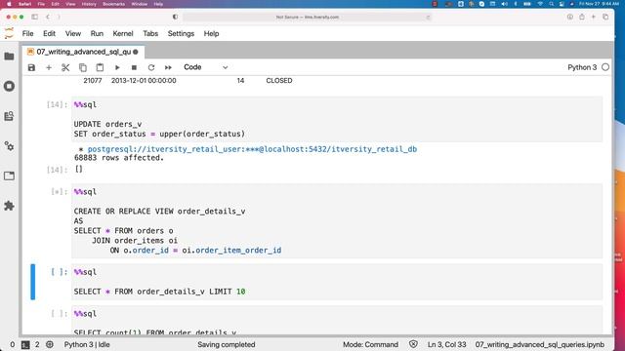Viewport: 625px width, 351px height.
Task: Open the macOS History menu
Action: click(x=89, y=4)
